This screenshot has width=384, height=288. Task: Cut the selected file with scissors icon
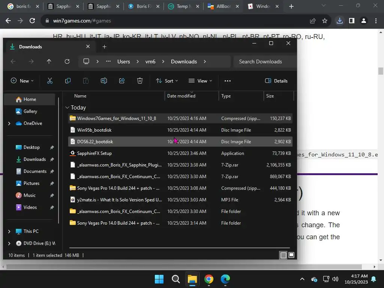click(x=50, y=81)
